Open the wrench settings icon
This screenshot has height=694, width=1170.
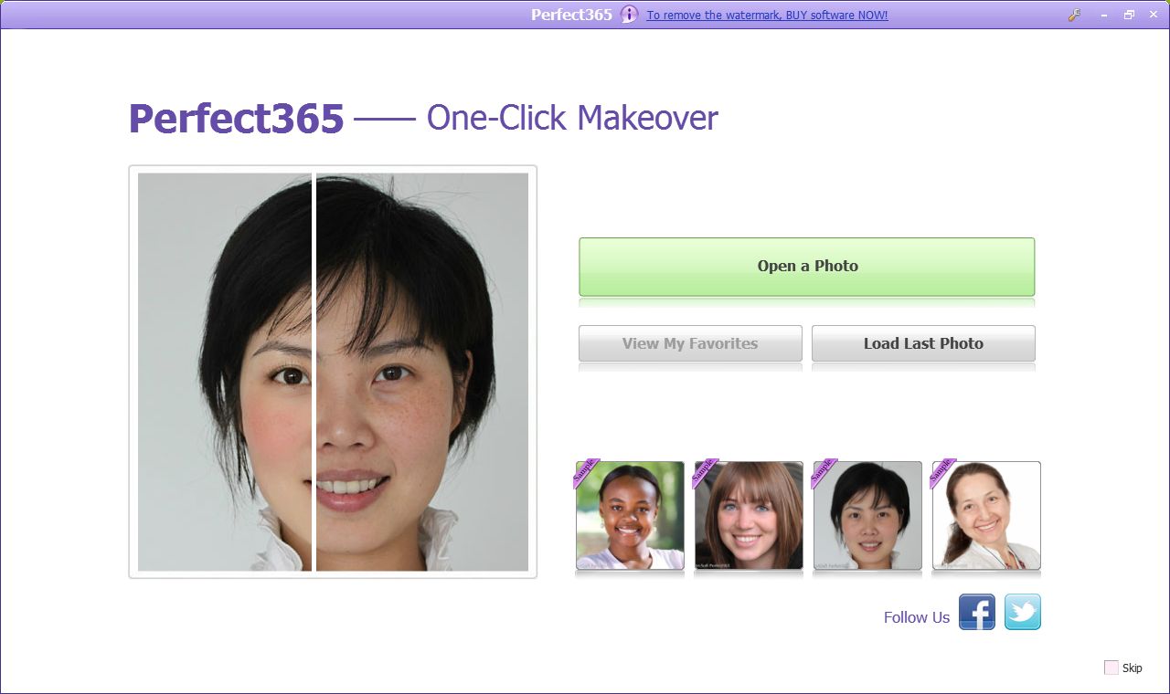coord(1075,16)
